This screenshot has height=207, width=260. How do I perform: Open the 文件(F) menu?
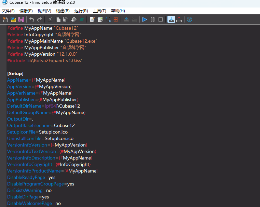click(8, 11)
